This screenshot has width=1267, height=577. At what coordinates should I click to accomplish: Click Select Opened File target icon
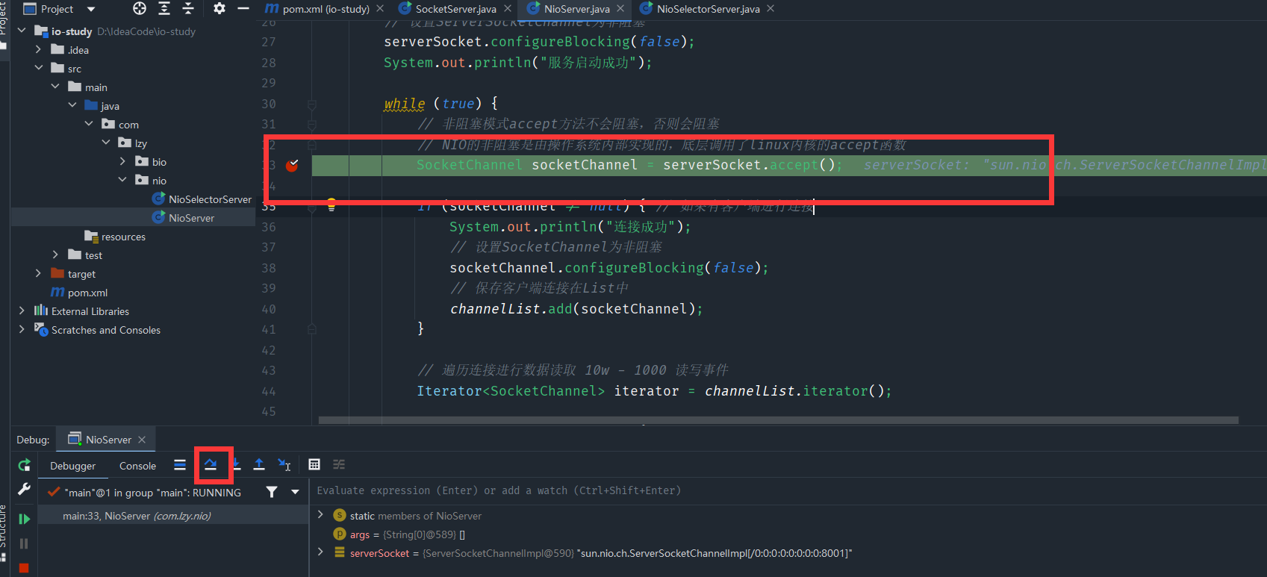pos(140,9)
